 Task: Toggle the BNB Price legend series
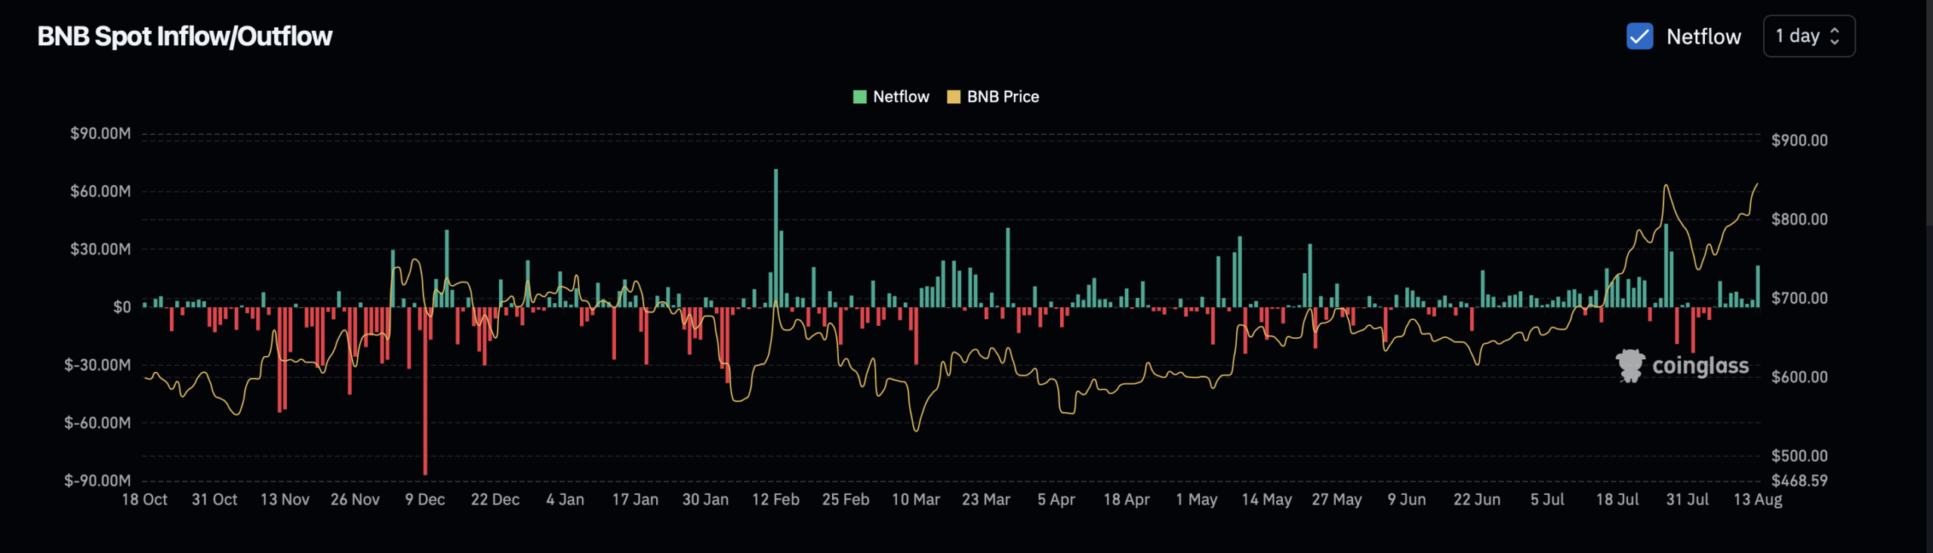coord(993,97)
